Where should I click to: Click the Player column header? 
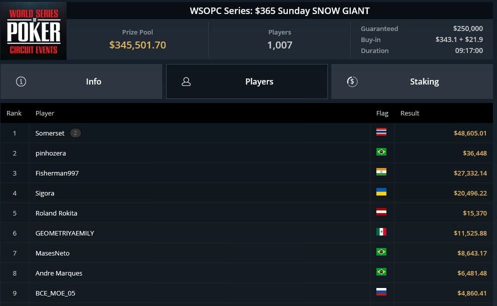click(45, 113)
